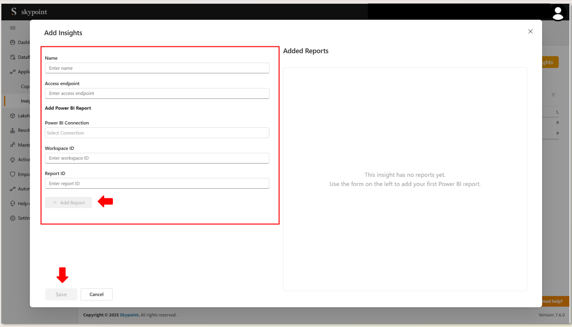572x327 pixels.
Task: Click the Help headset icon in sidebar
Action: pos(13,203)
